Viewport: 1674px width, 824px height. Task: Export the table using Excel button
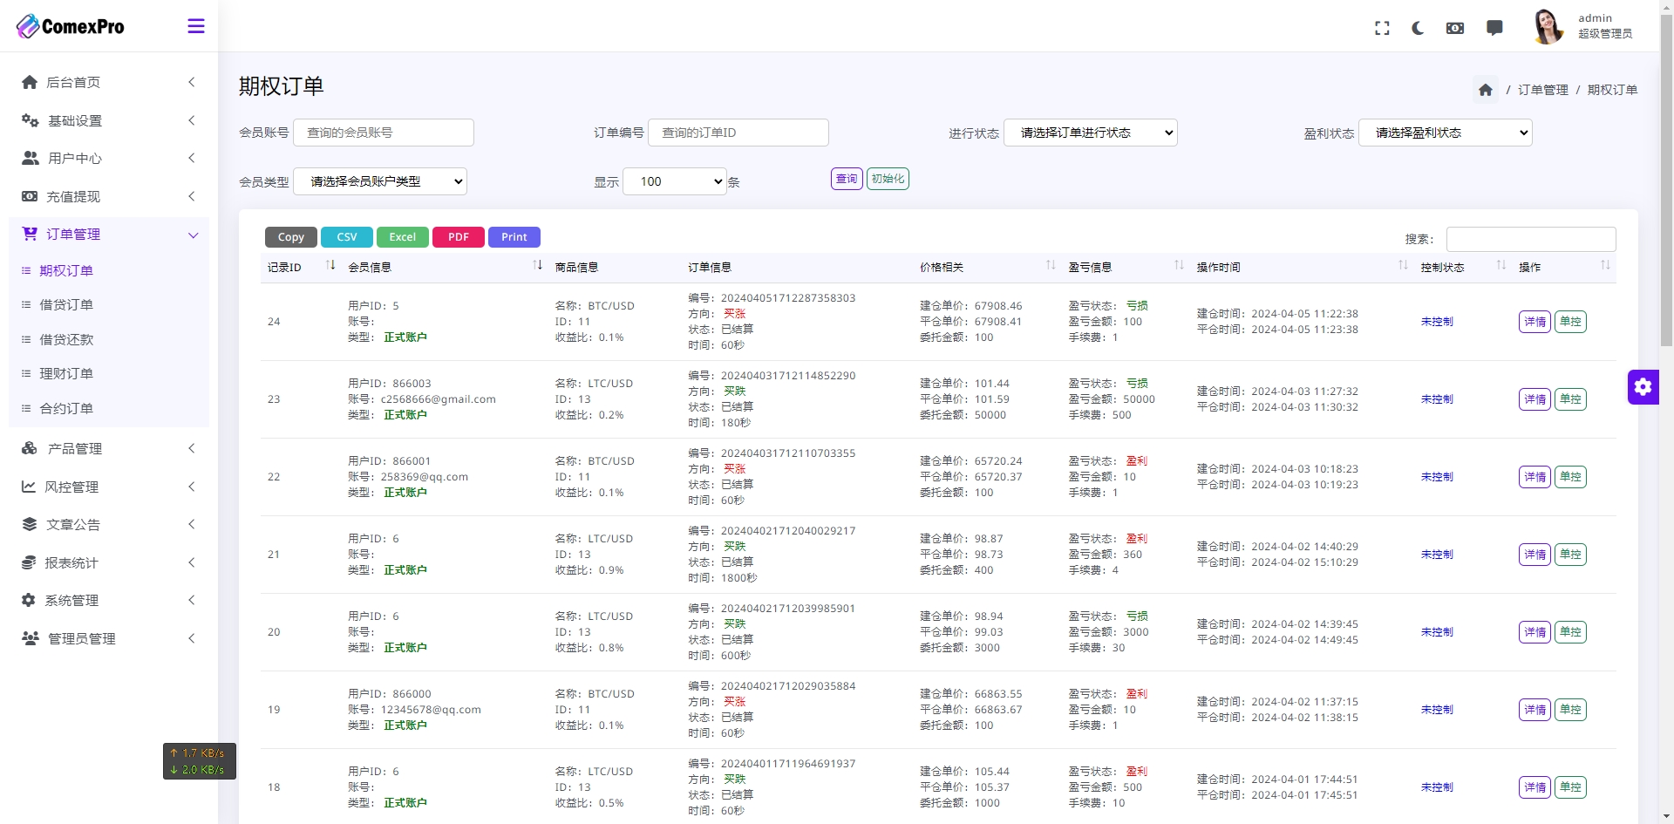(402, 237)
